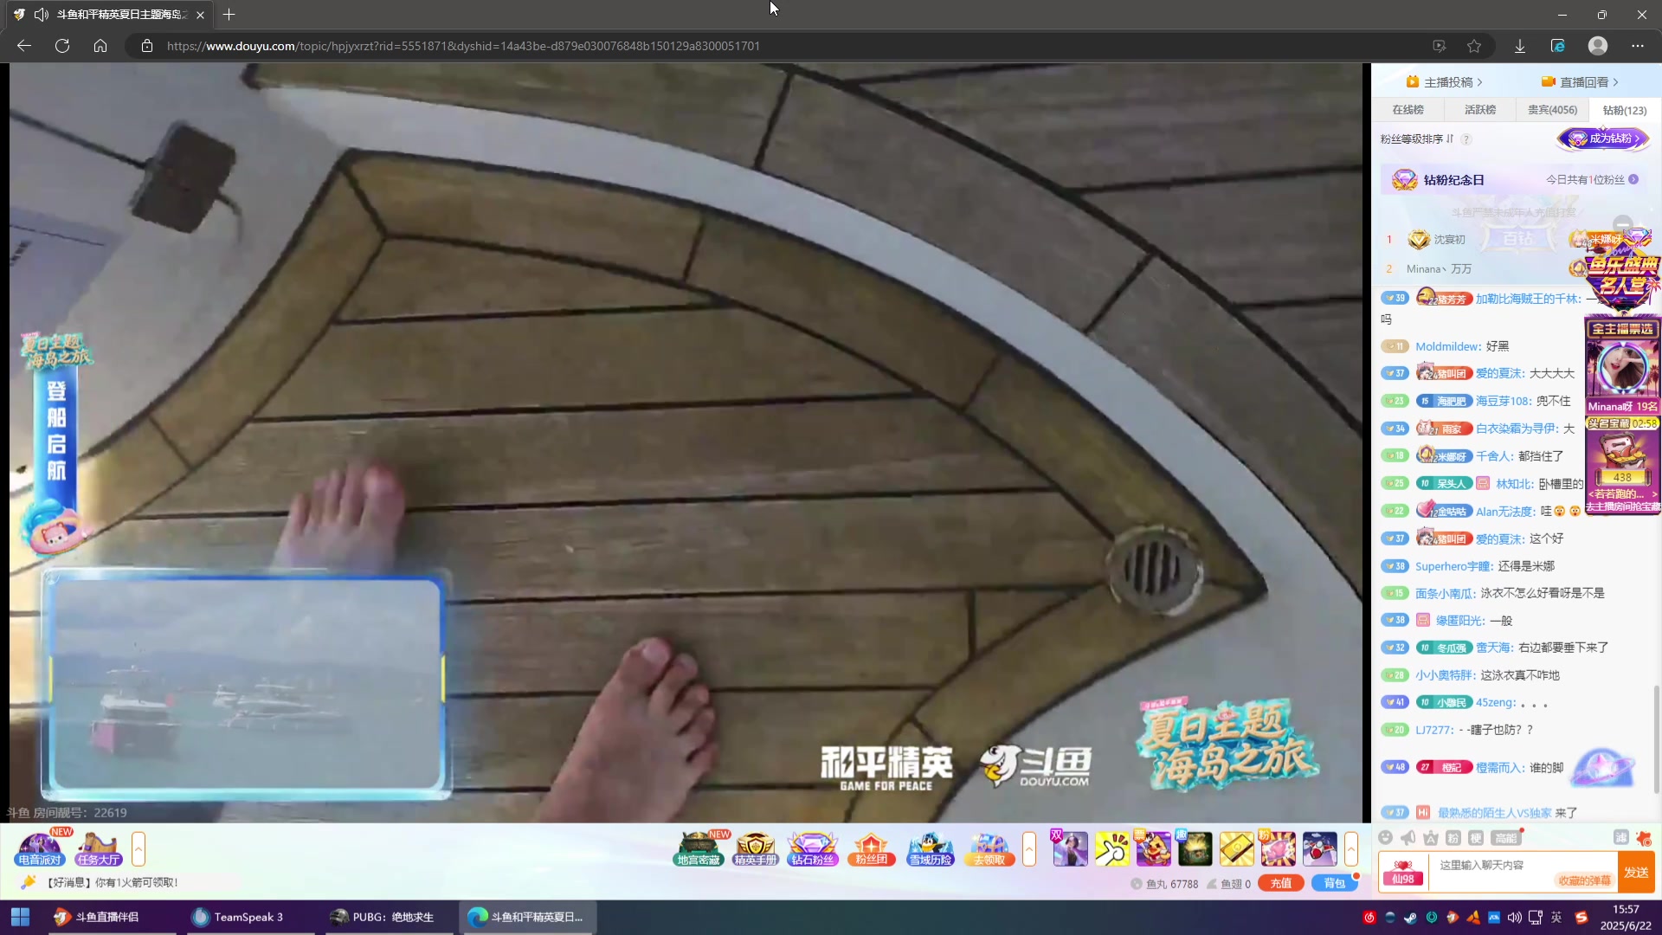This screenshot has width=1662, height=935.
Task: Click username Moldmildew in chat
Action: 1448,347
